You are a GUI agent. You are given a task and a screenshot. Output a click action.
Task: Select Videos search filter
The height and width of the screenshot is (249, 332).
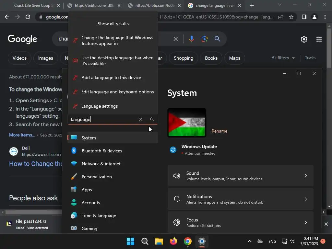tap(19, 58)
